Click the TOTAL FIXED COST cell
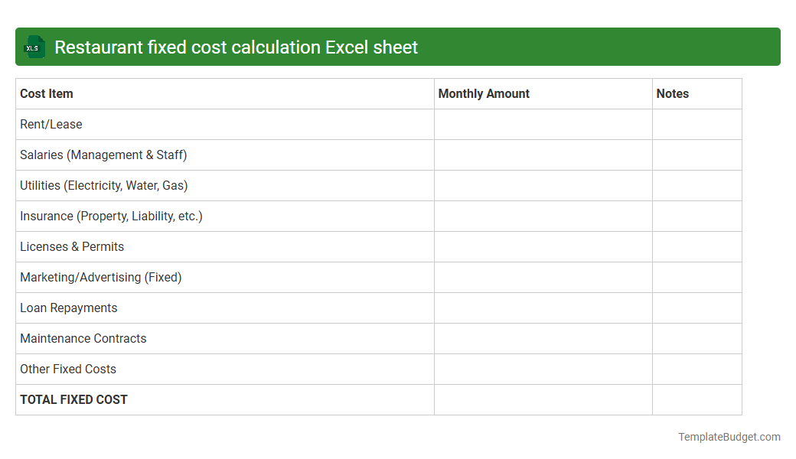Screen dimensions: 796x459 [x=73, y=399]
